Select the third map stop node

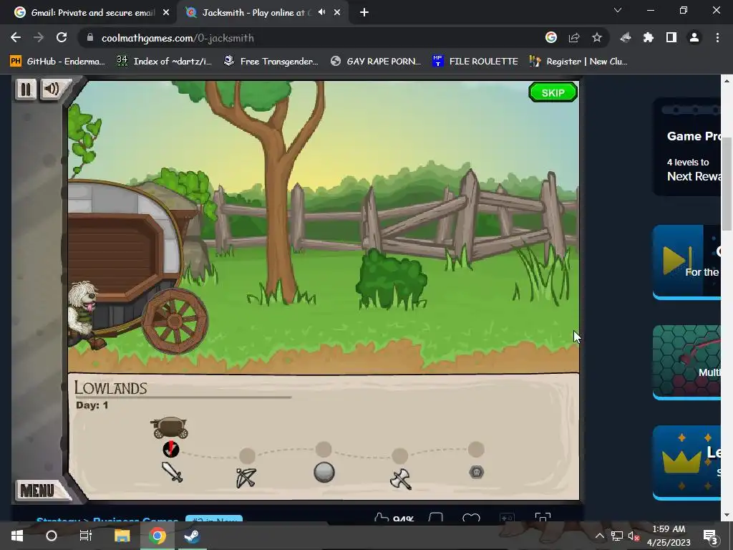(324, 450)
